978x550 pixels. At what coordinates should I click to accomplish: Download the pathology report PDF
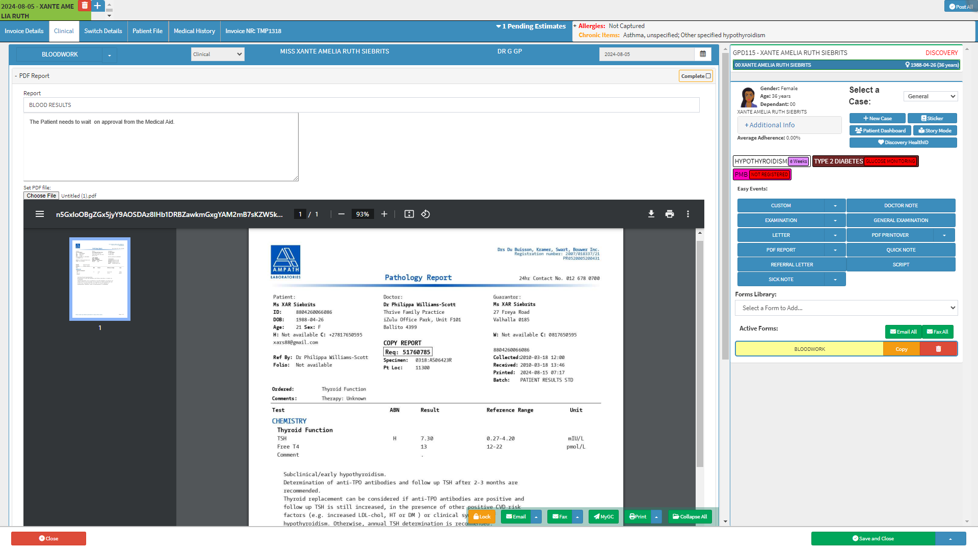(x=651, y=214)
